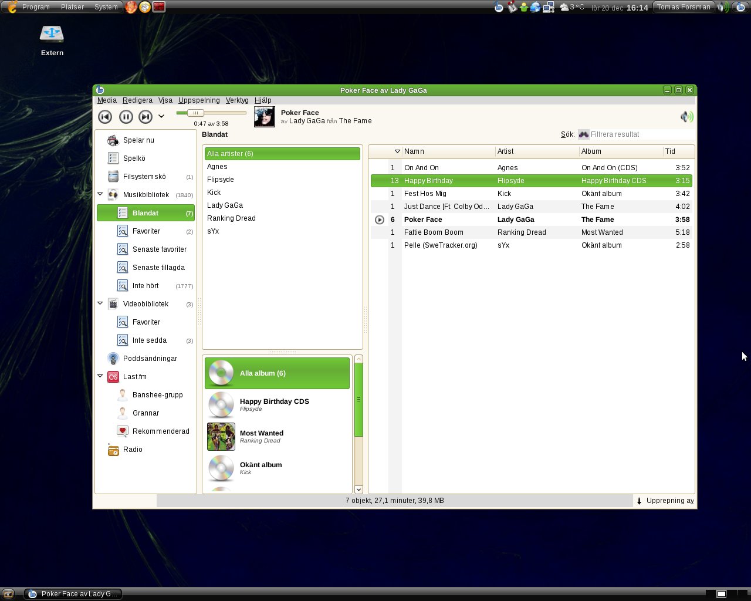Screen dimensions: 751x601
Task: Select the Happy Birthday CDS album
Action: pos(277,405)
